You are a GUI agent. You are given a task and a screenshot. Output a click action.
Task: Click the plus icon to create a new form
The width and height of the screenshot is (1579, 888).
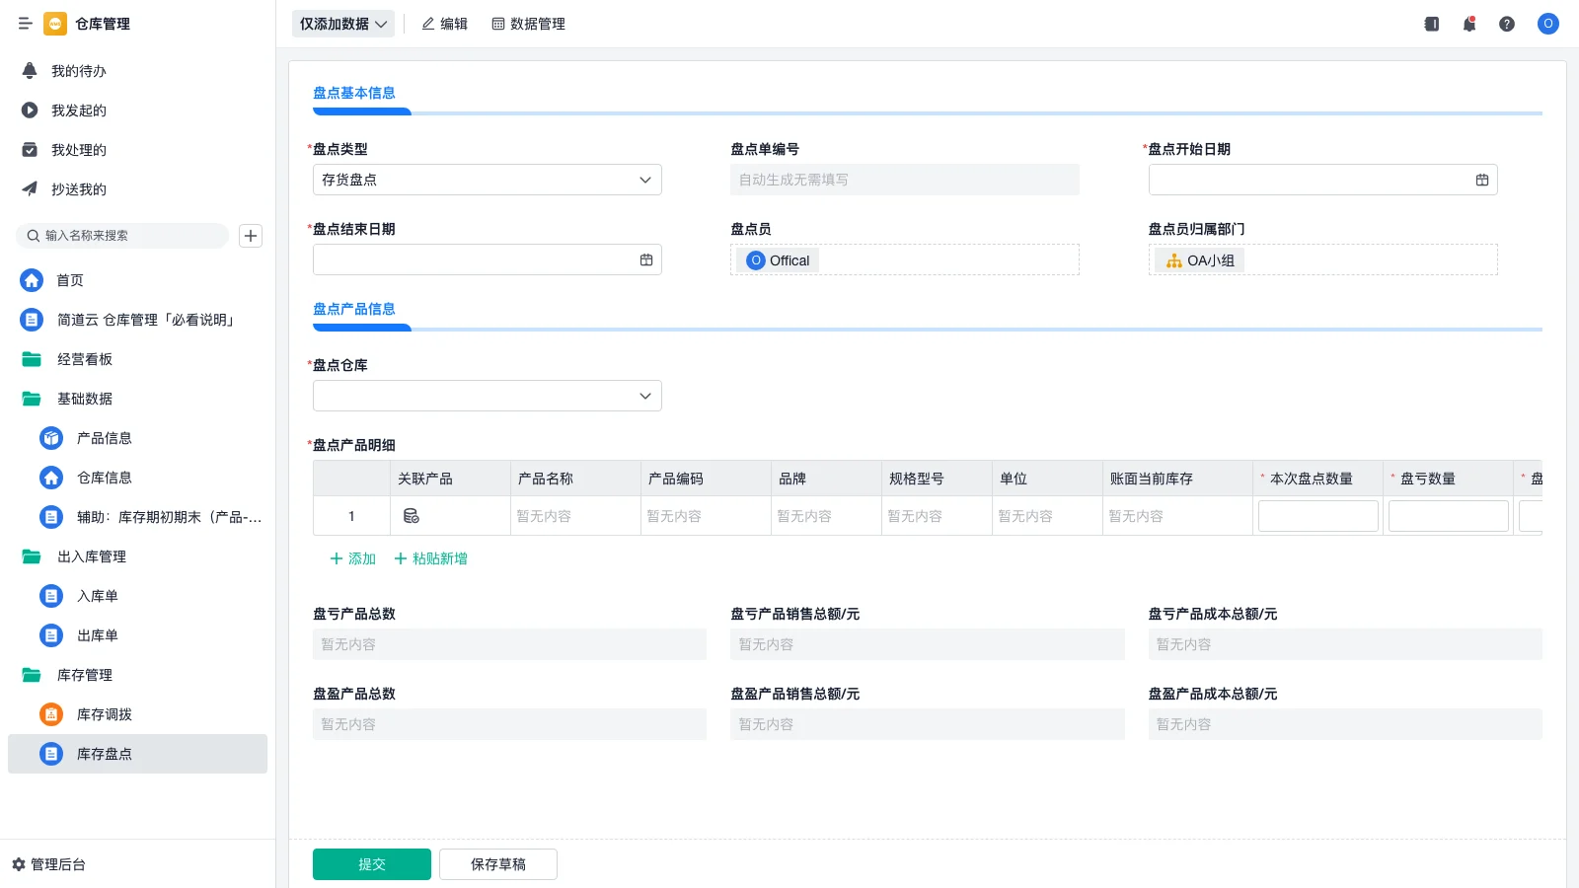click(x=251, y=235)
